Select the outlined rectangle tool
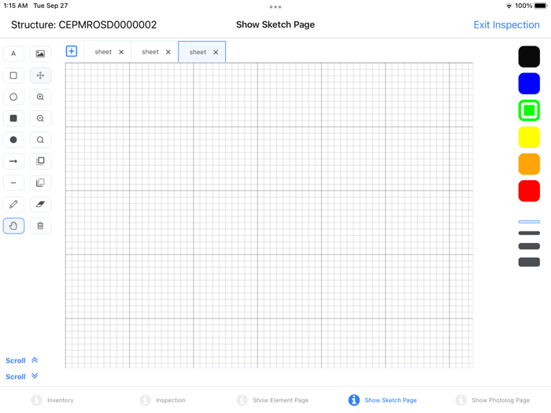The image size is (551, 413). [13, 76]
